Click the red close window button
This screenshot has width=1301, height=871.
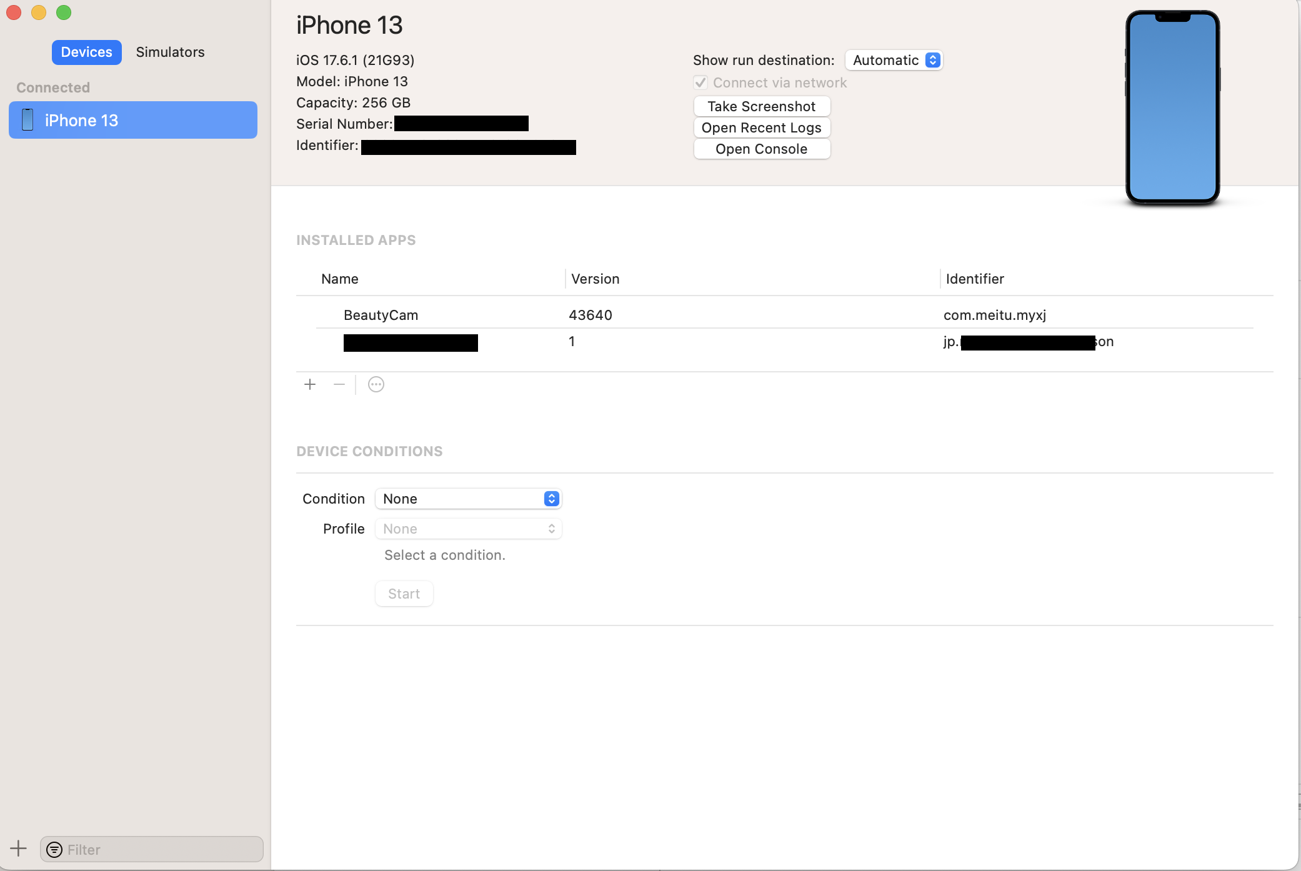14,12
